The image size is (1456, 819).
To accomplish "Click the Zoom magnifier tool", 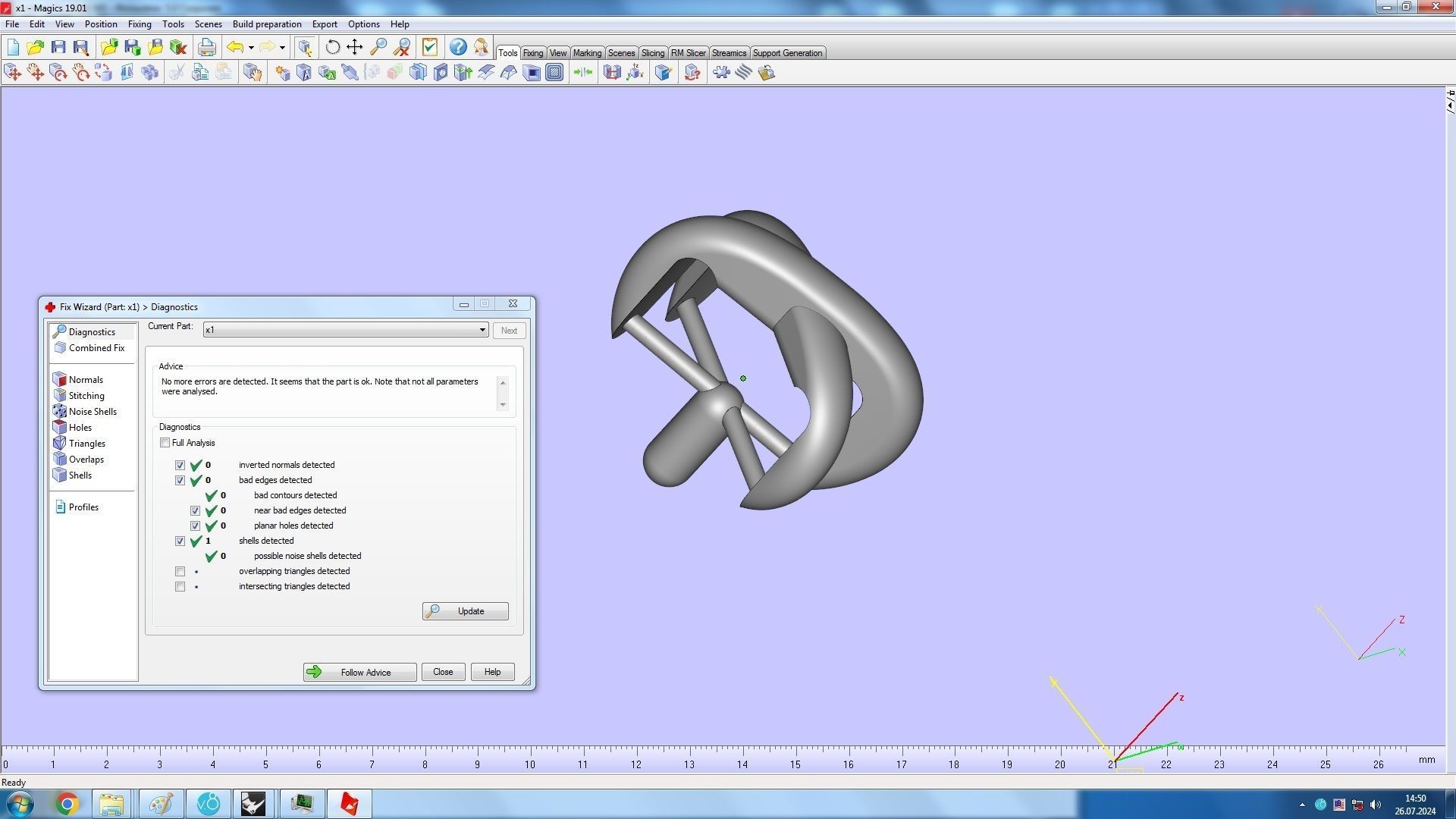I will tap(378, 47).
